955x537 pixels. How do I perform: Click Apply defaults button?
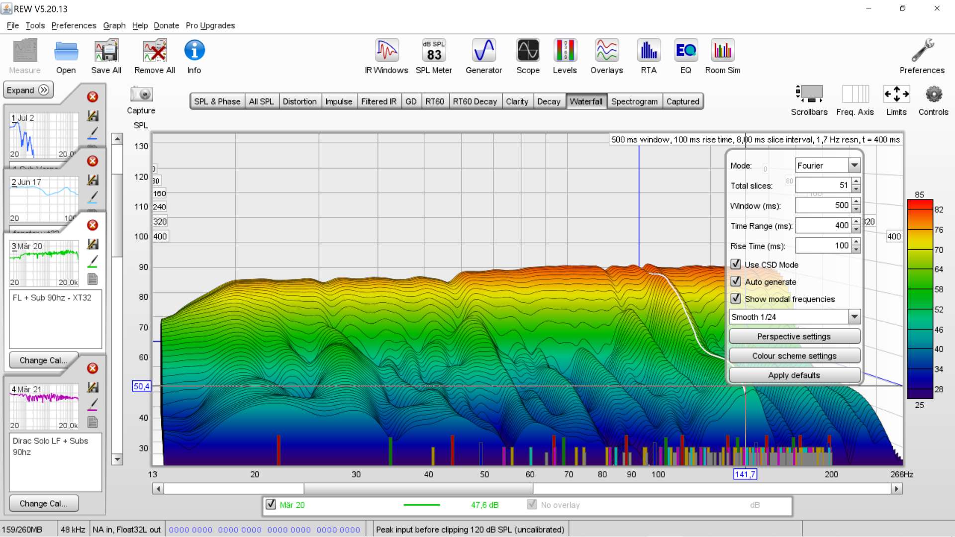794,375
